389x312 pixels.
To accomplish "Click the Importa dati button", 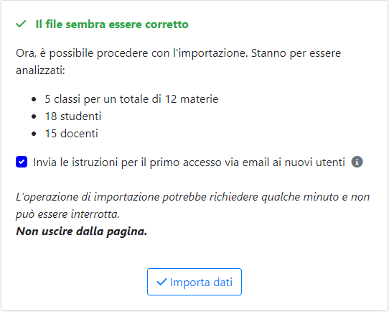I will coord(194,282).
